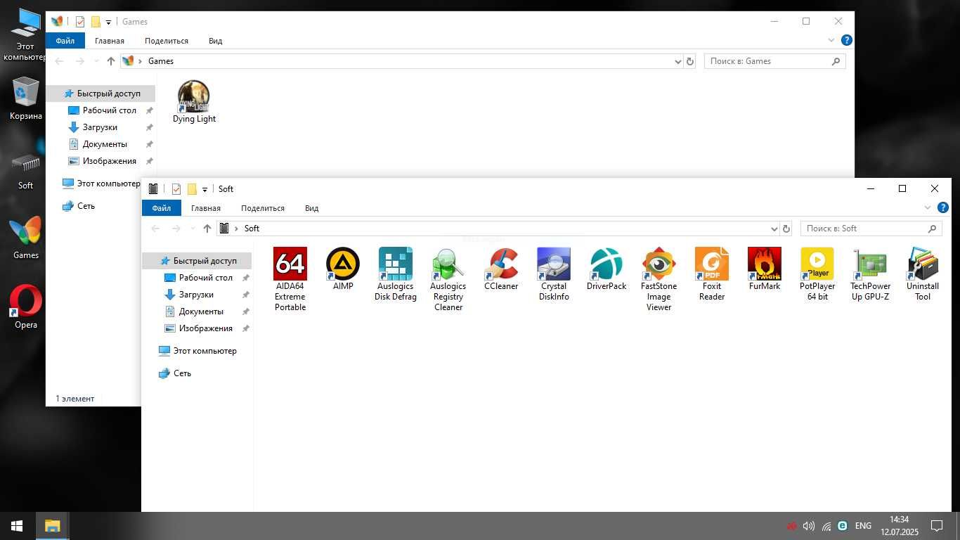Open Quick Access Toolbar dropdown in Games window
This screenshot has width=960, height=540.
108,22
